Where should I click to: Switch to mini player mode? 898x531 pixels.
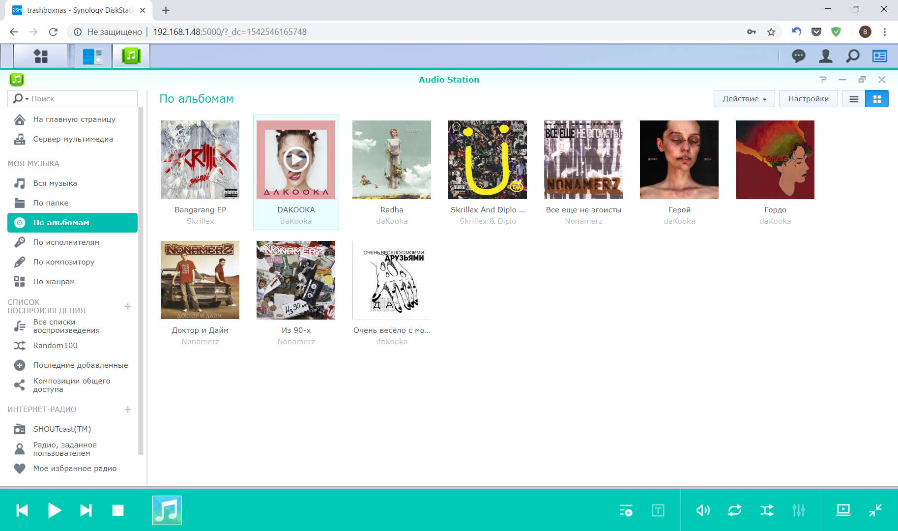tap(875, 510)
